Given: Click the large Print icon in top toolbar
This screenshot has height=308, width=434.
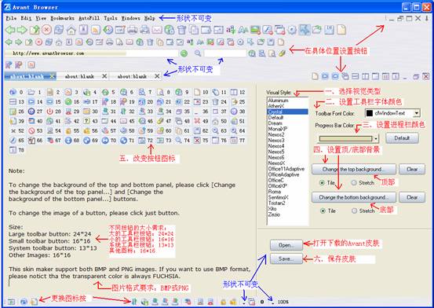Looking at the screenshot, I should coord(133,30).
